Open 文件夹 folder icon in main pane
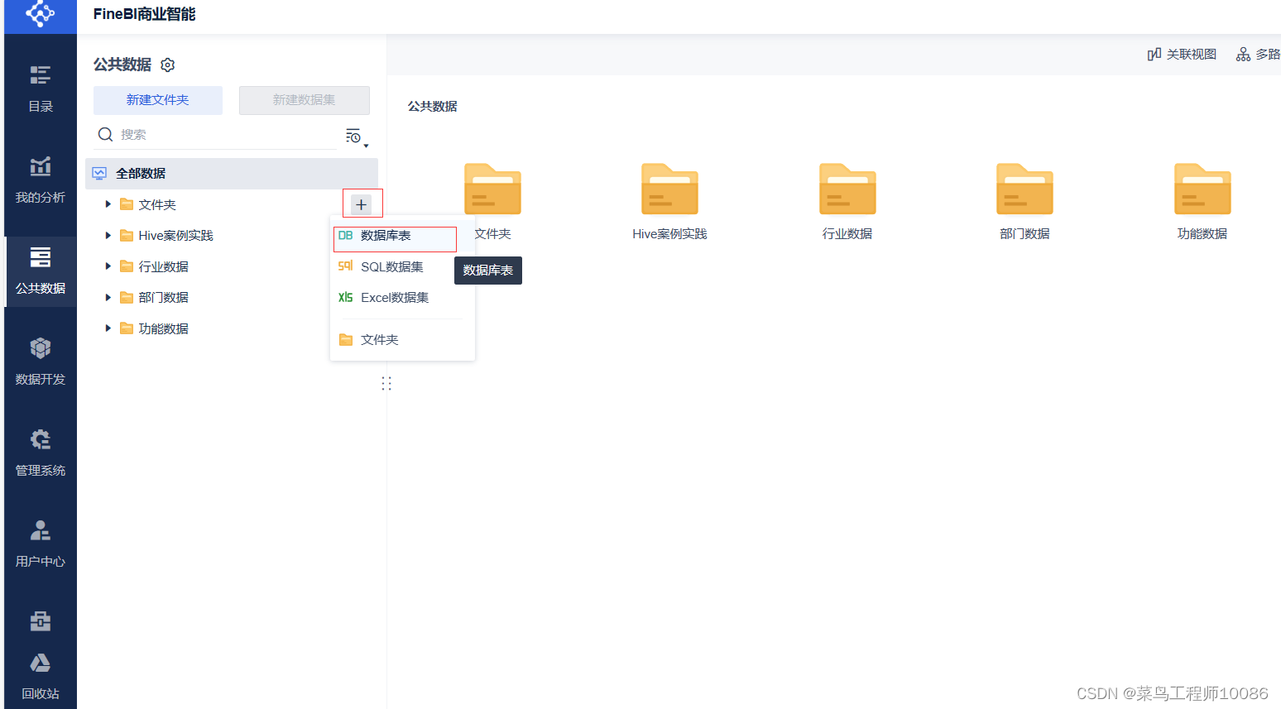This screenshot has width=1281, height=709. (492, 189)
